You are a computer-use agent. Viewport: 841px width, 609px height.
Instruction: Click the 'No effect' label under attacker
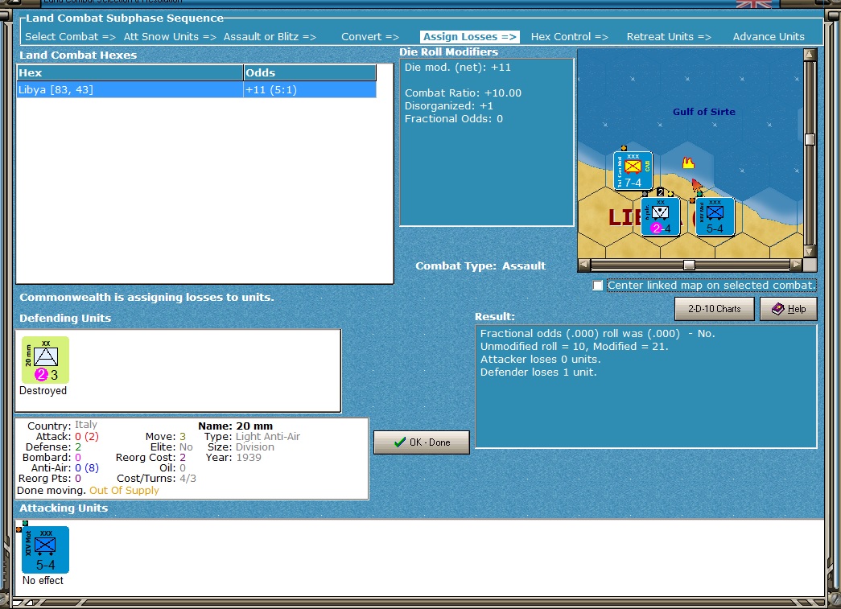pyautogui.click(x=43, y=581)
